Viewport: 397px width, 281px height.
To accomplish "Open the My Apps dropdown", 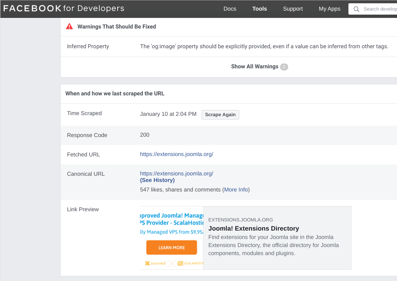I will pos(329,9).
